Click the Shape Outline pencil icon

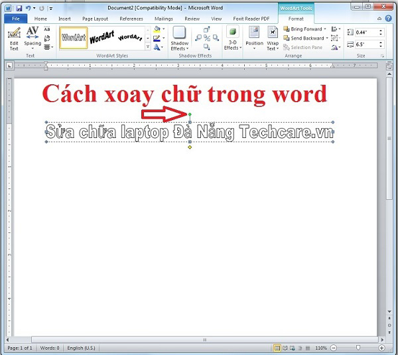click(x=157, y=38)
